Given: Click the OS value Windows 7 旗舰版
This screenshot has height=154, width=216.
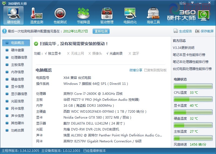Looking at the screenshot, I should pyautogui.click(x=96, y=84).
